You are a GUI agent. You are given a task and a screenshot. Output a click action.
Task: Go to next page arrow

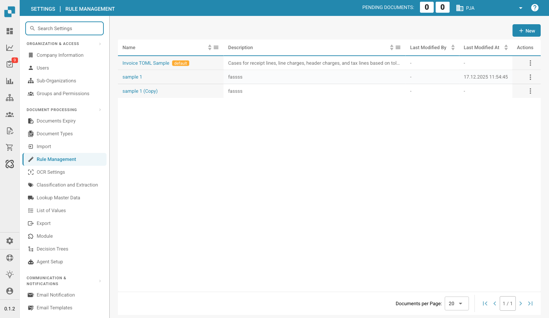521,303
